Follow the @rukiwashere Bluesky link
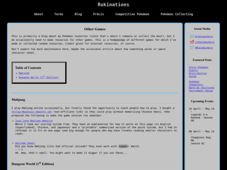 [x=204, y=37]
